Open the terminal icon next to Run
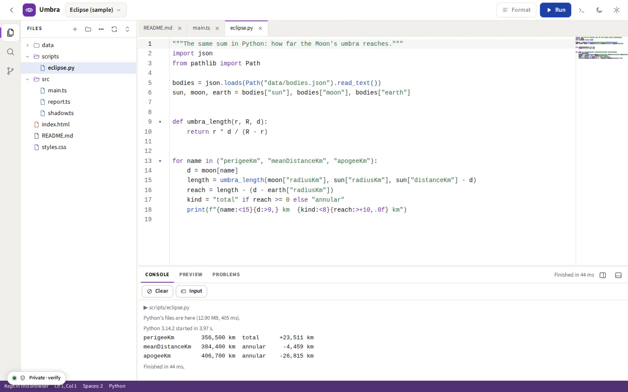The width and height of the screenshot is (628, 392). pyautogui.click(x=581, y=10)
